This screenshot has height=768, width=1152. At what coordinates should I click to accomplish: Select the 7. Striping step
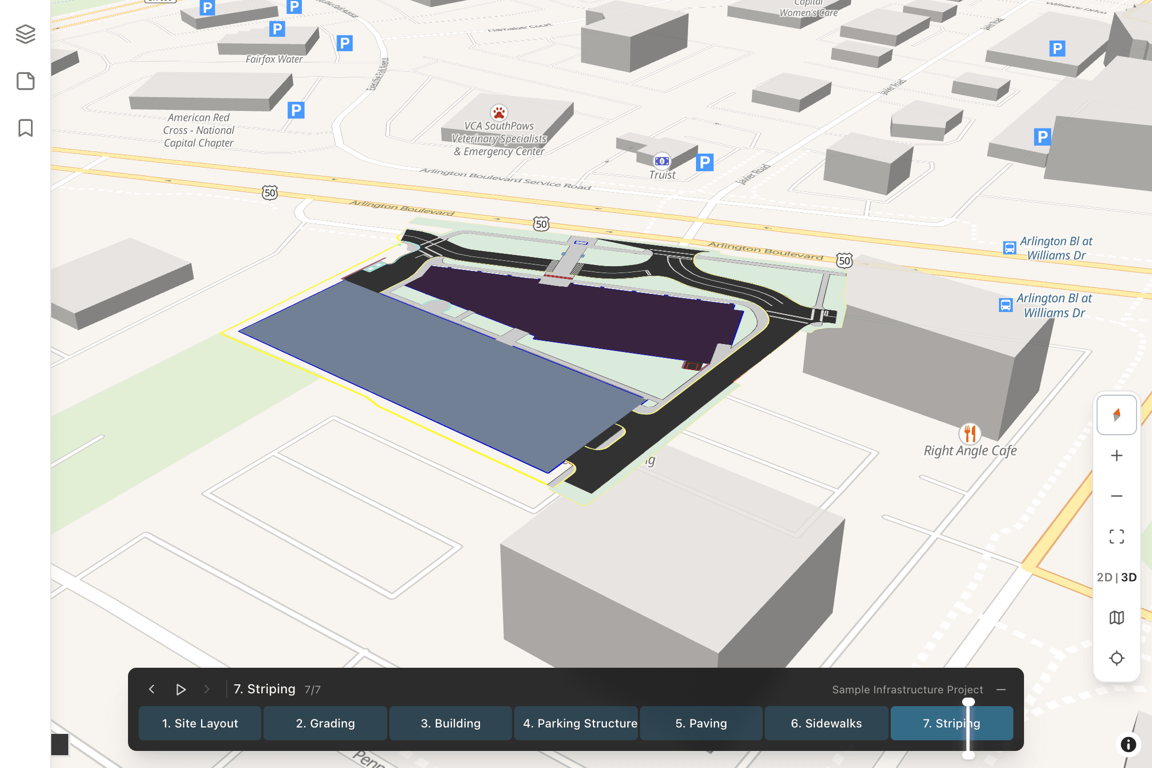(952, 723)
